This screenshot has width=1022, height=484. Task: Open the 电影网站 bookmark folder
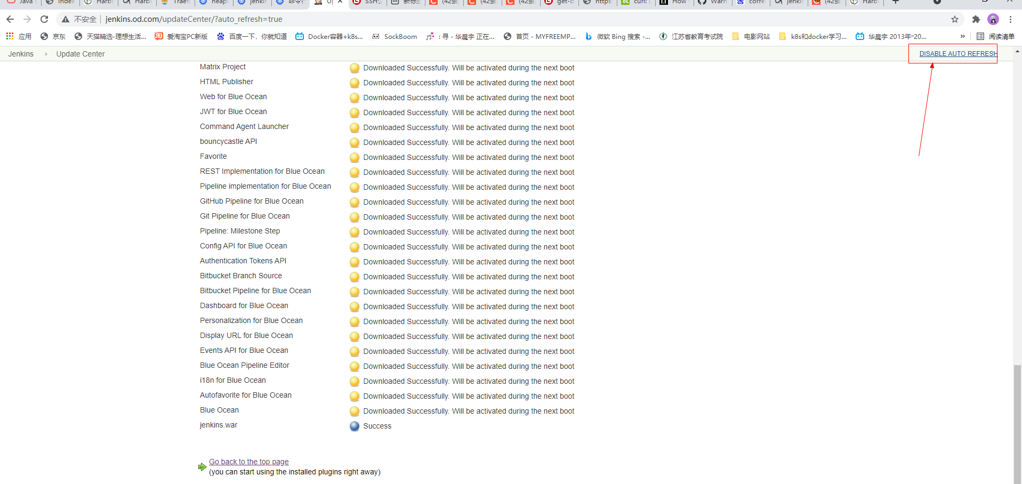751,36
